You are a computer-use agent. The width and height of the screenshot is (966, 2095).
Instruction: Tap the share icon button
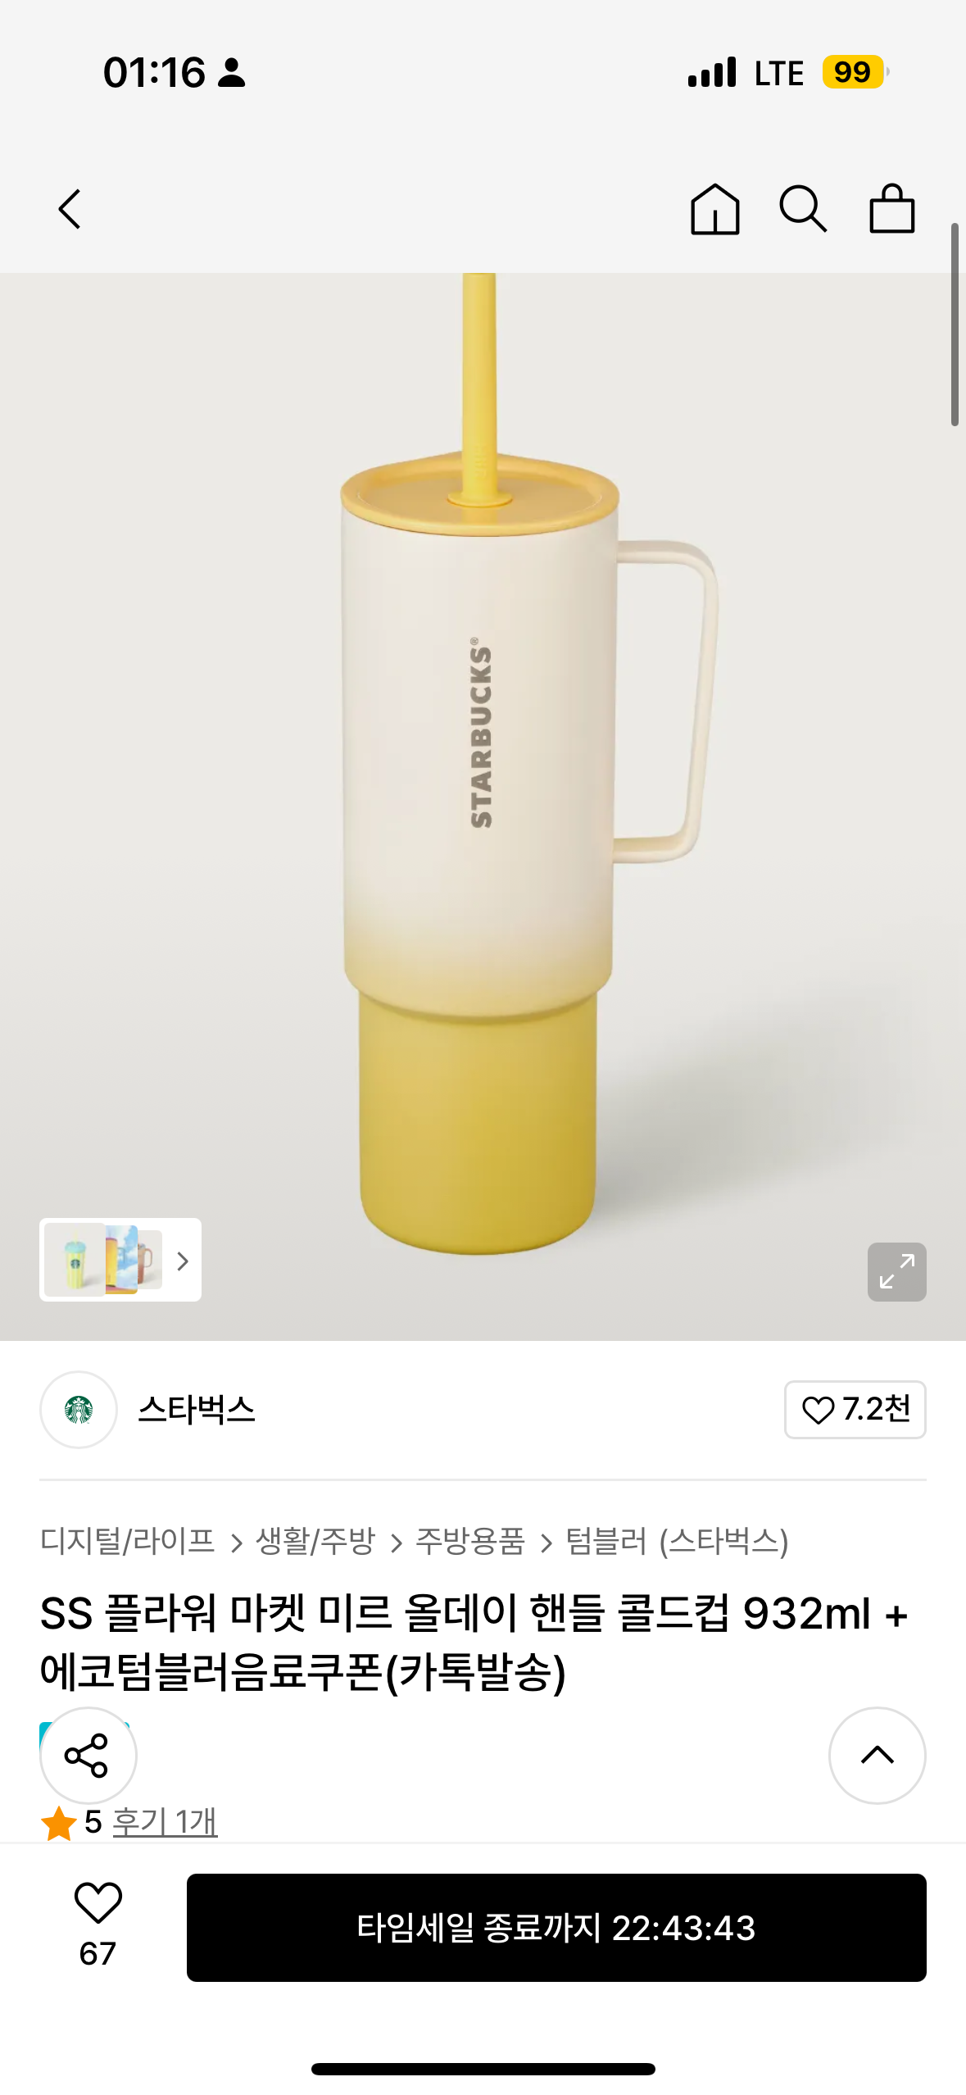pos(88,1755)
